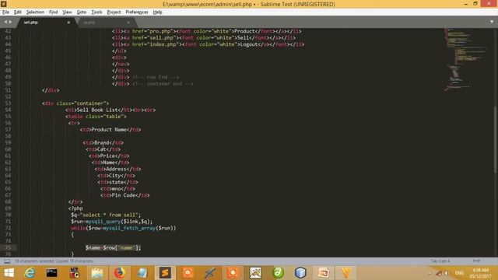498x280 pixels.
Task: Open the Edit menu
Action: [x=18, y=12]
